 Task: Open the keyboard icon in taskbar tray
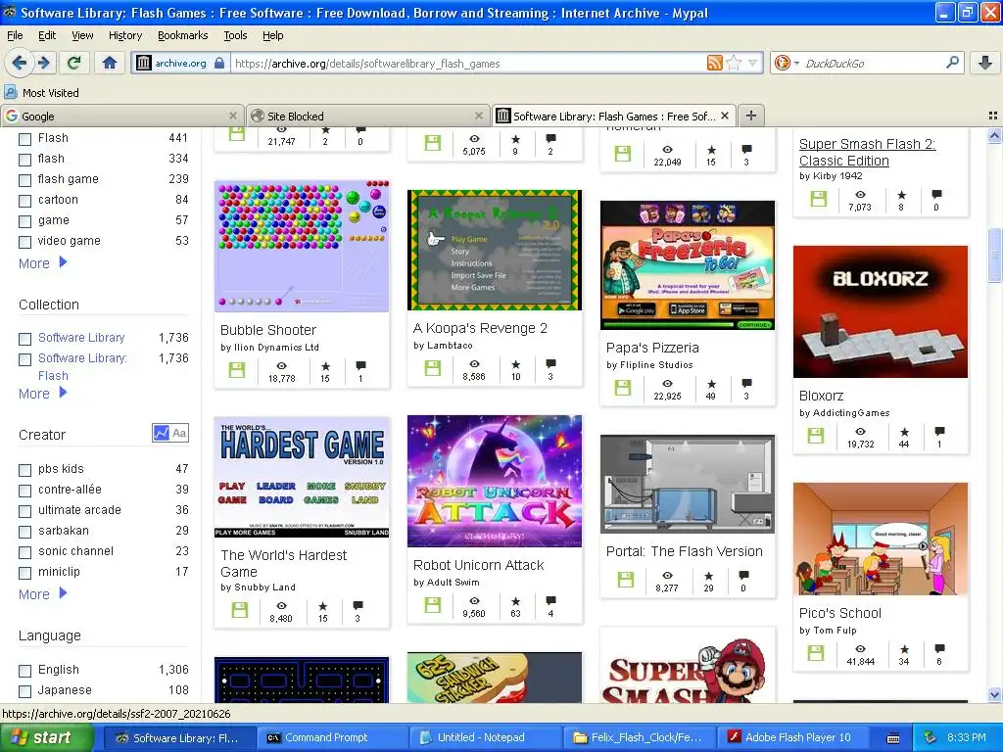point(893,738)
